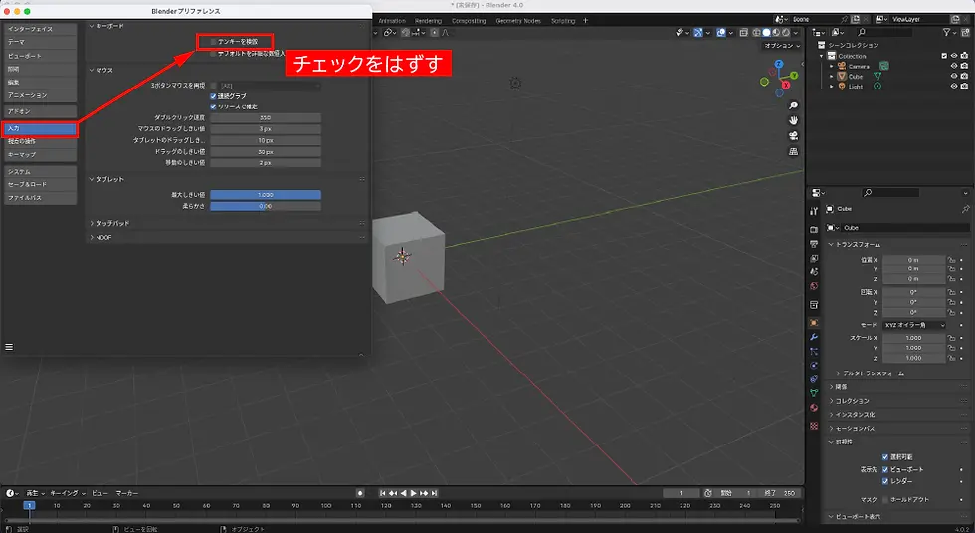Image resolution: width=975 pixels, height=533 pixels.
Task: Open the World properties tab
Action: point(814,286)
